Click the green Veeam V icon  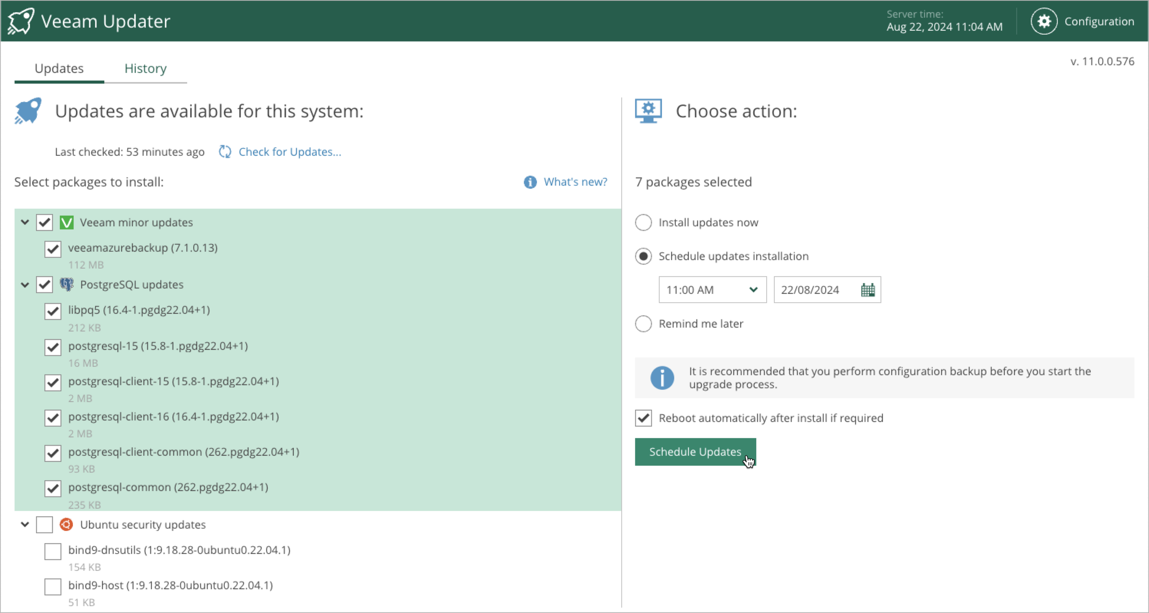pyautogui.click(x=66, y=222)
